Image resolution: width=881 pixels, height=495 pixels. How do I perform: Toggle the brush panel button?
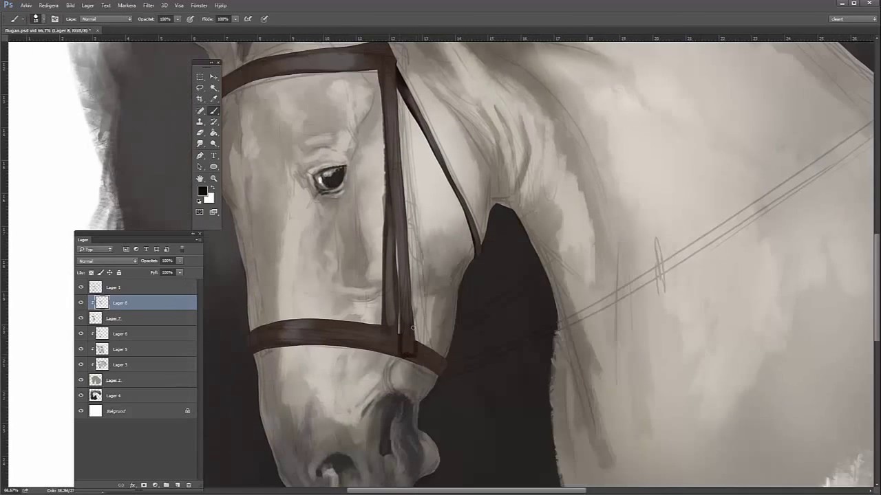(55, 19)
